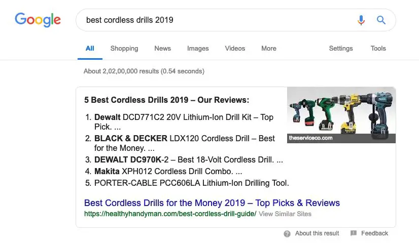Click the blue magnifier search icon
419x245 pixels.
(x=381, y=20)
